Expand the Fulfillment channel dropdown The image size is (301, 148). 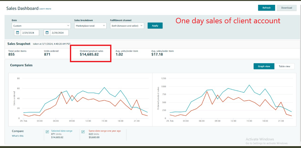[127, 26]
